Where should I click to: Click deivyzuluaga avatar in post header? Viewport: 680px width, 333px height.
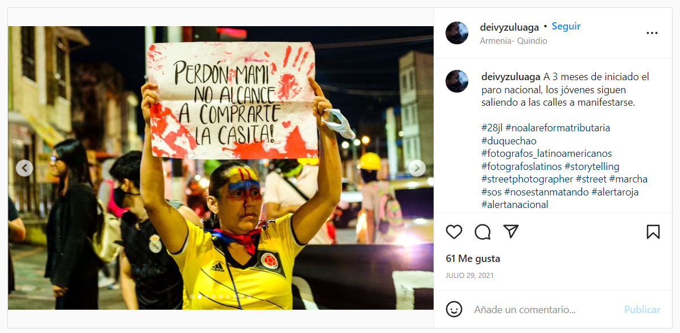tap(457, 33)
